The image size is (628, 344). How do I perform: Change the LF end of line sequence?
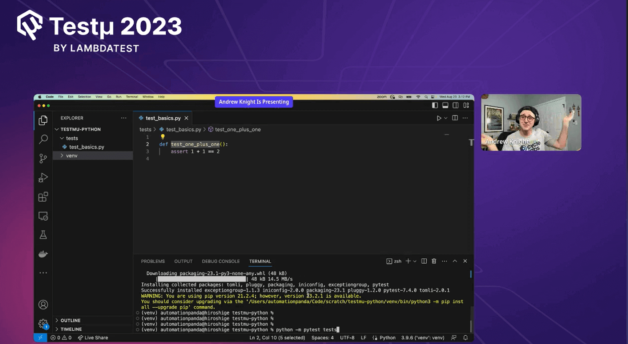(x=363, y=338)
